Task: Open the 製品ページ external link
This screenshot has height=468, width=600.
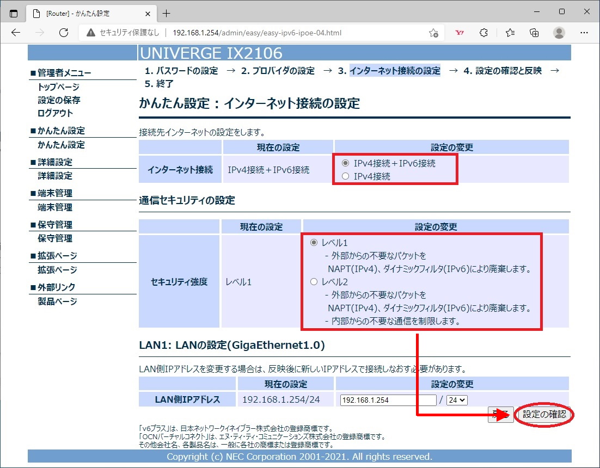Action: (x=57, y=301)
